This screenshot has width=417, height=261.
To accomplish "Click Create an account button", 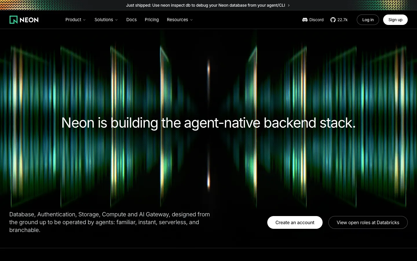I will tap(295, 222).
